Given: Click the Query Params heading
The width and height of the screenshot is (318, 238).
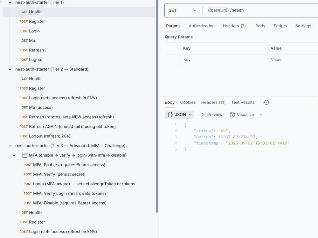Looking at the screenshot, I should pos(179,37).
